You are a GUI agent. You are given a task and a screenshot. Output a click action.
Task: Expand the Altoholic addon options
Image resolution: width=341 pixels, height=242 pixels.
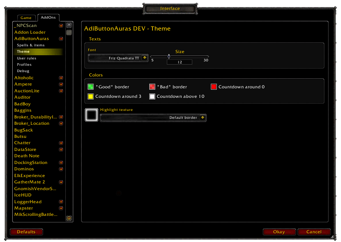coord(61,78)
